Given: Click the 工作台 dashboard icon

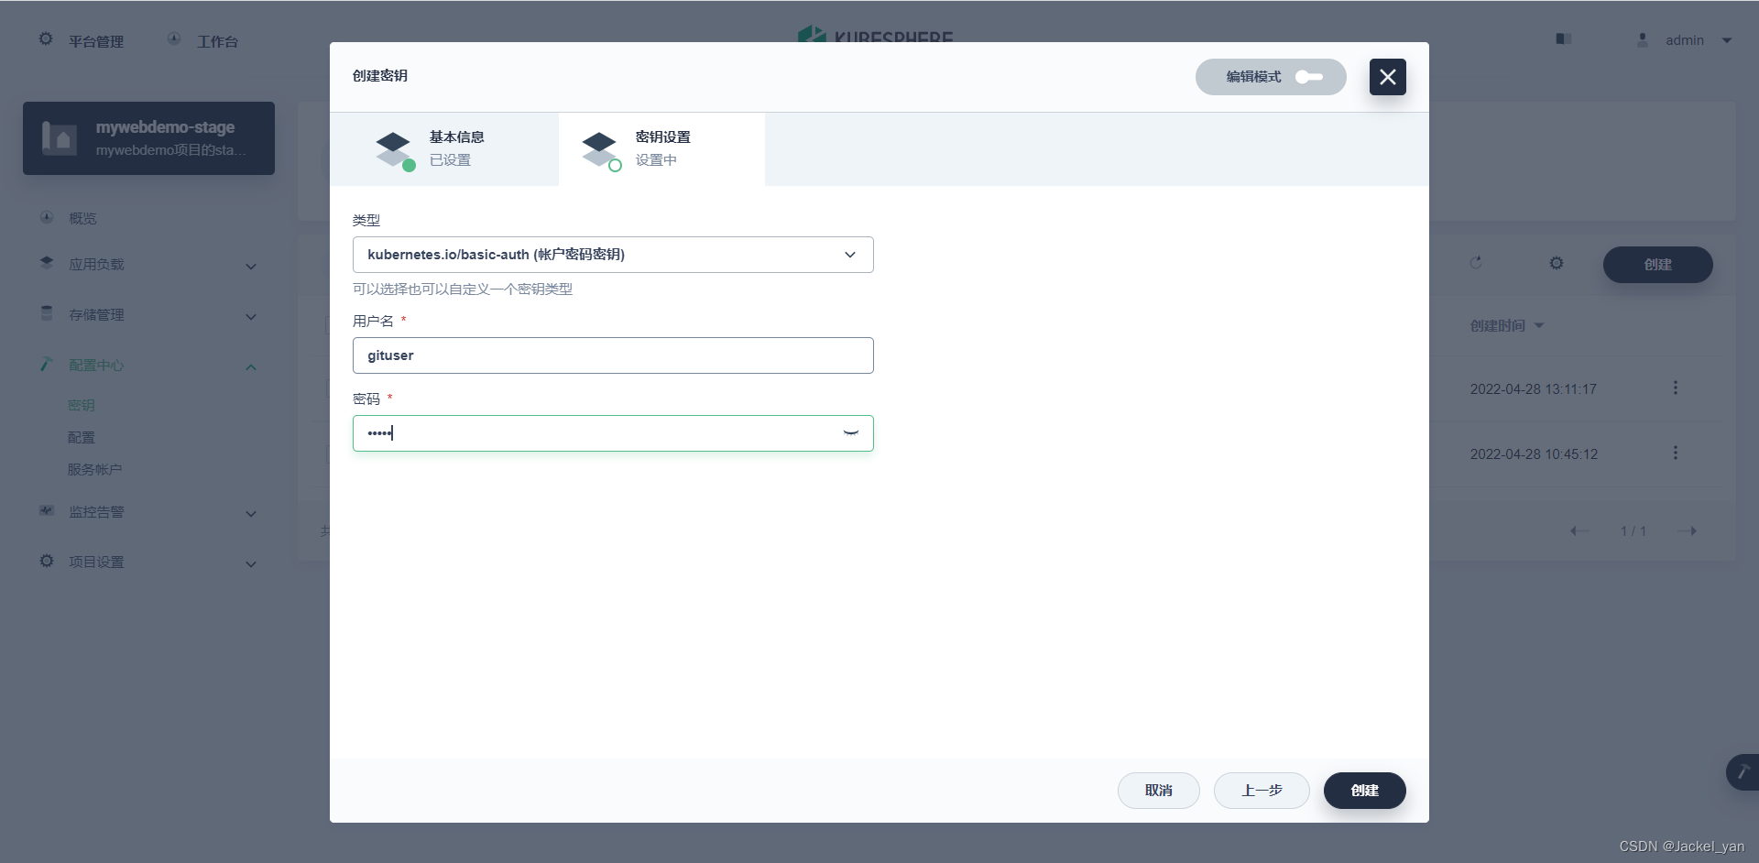Looking at the screenshot, I should coord(174,39).
